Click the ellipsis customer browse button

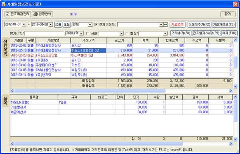(x=166, y=24)
